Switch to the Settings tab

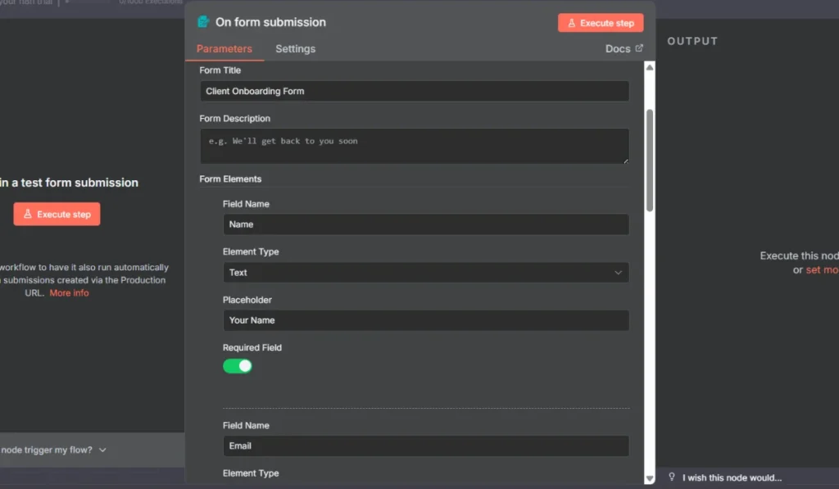point(295,49)
